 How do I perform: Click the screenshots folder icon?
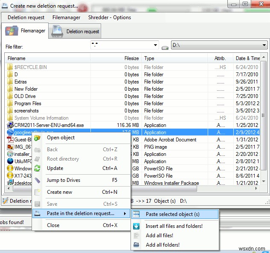10,111
